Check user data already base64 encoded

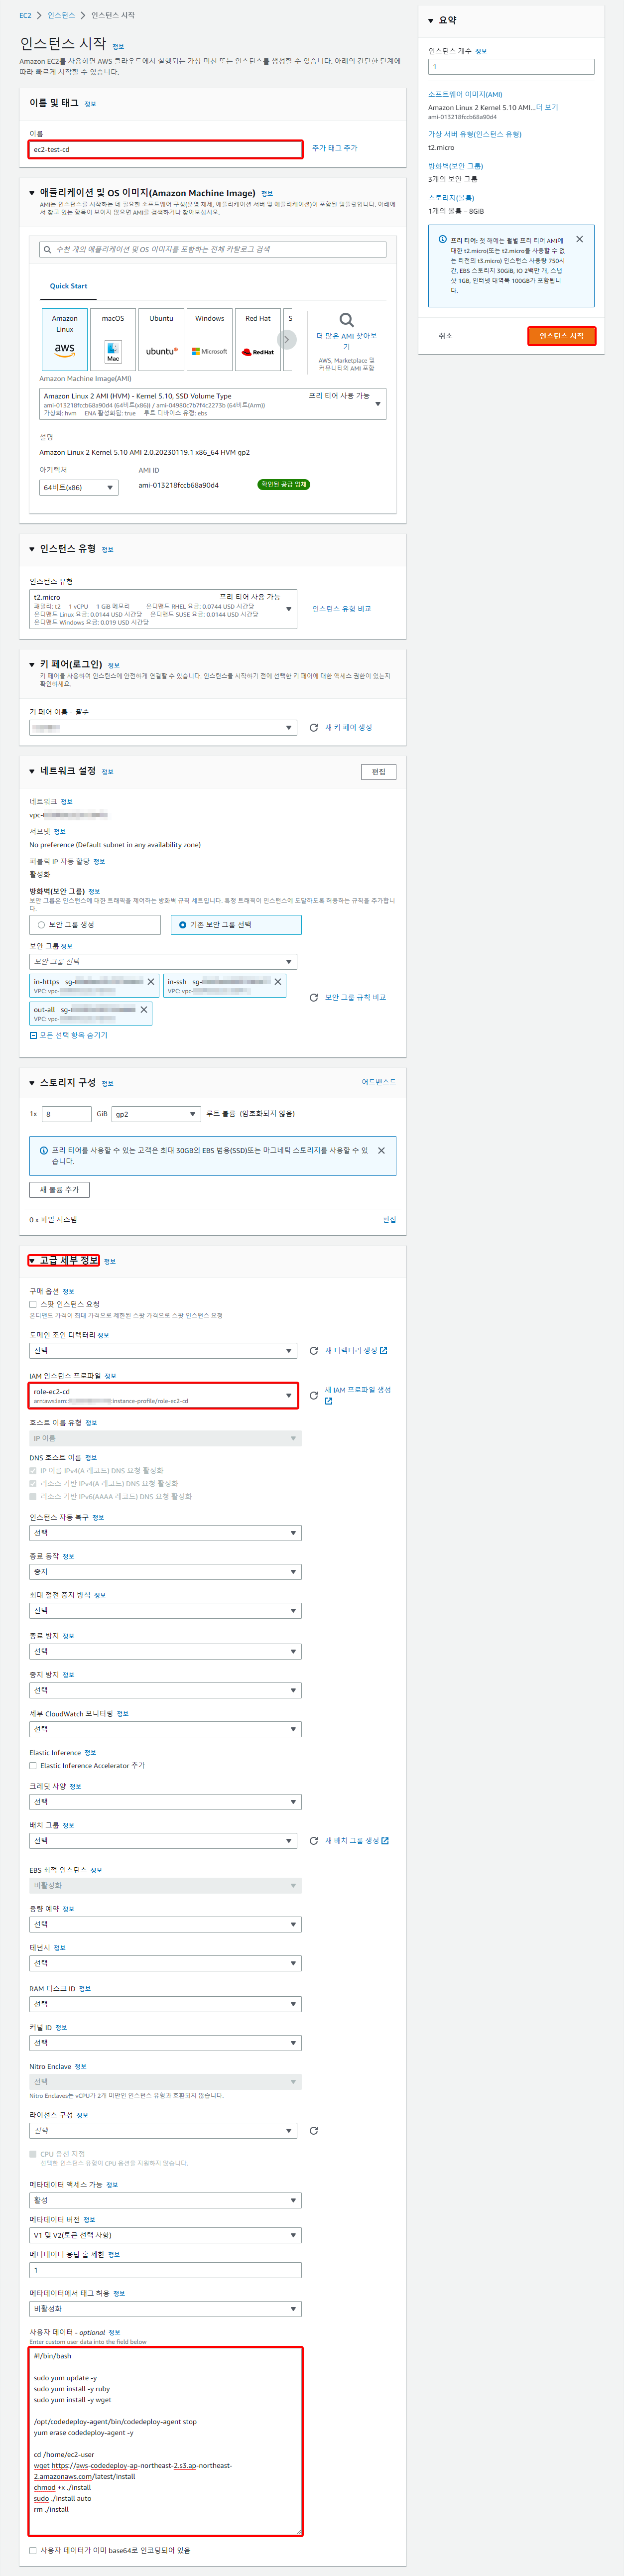click(33, 2550)
